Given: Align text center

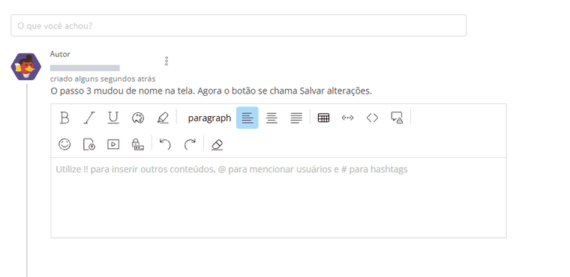Looking at the screenshot, I should pyautogui.click(x=272, y=118).
